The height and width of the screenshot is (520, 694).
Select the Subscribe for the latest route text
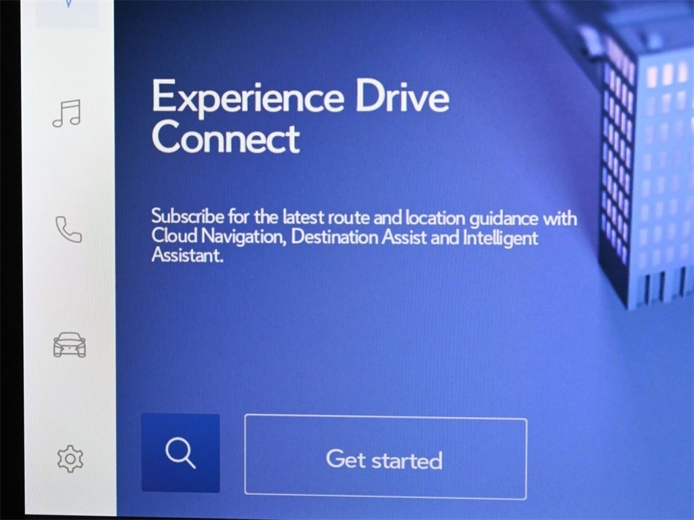pyautogui.click(x=364, y=236)
